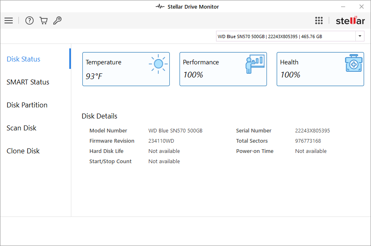Click the shopping cart buy icon

pos(43,20)
